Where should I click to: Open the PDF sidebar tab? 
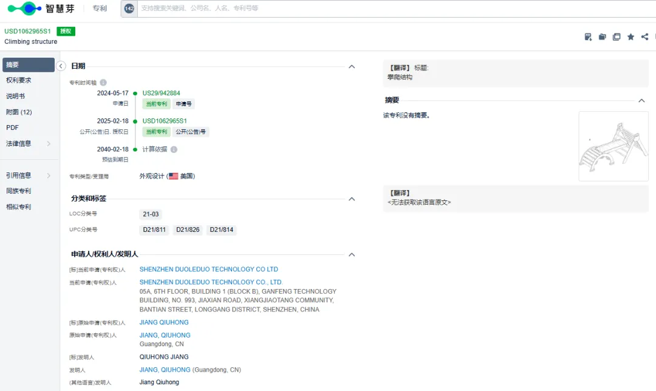tap(13, 127)
